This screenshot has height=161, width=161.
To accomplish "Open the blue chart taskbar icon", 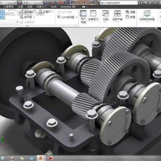I will click(x=32, y=158).
